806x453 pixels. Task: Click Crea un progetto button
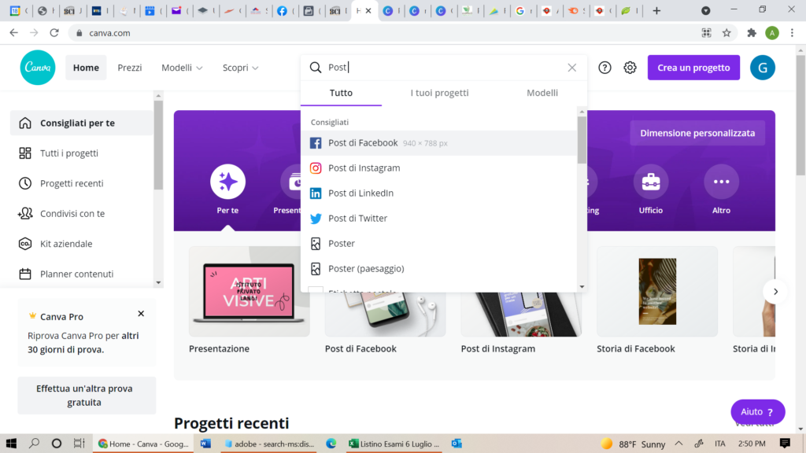point(693,68)
